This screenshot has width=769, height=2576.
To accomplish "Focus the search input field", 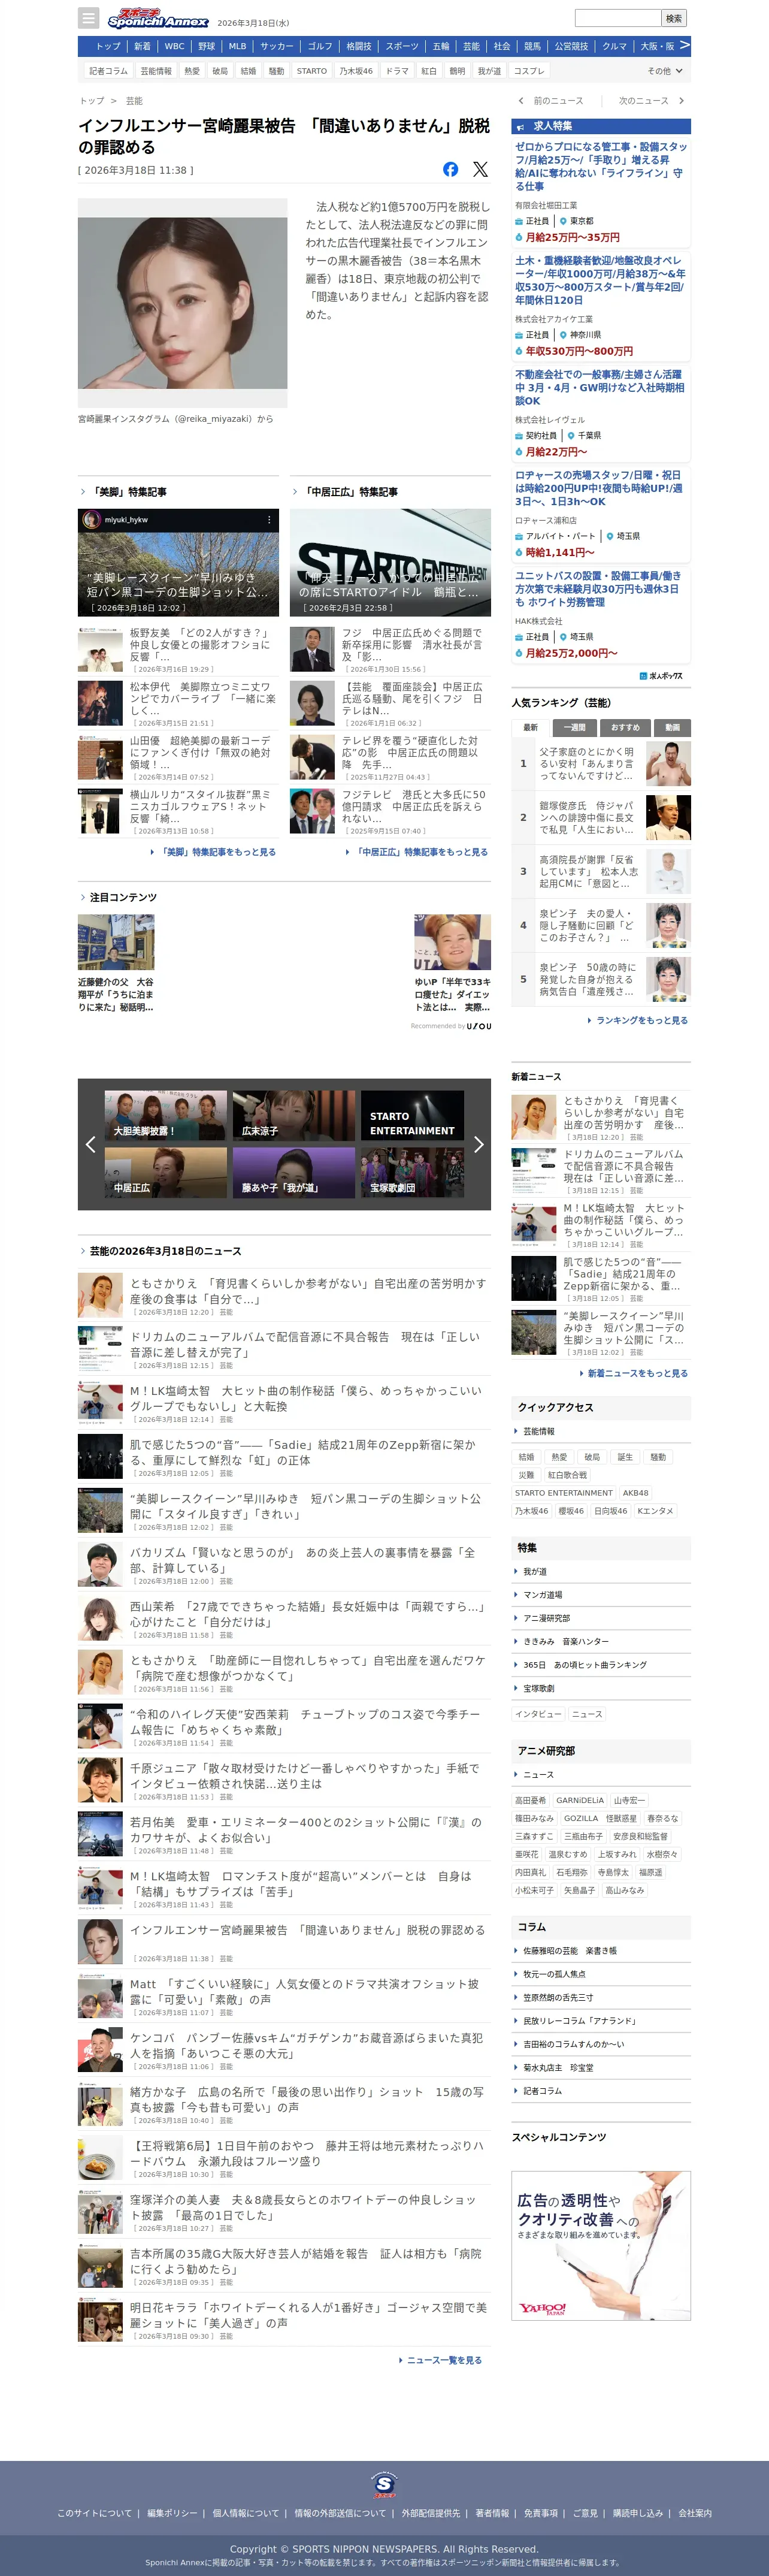I will tap(618, 18).
